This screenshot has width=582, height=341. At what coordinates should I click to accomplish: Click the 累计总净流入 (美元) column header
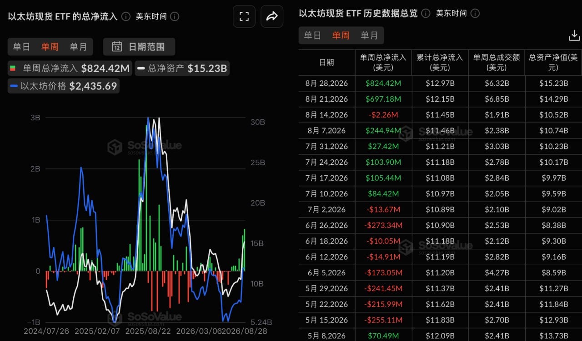(x=440, y=62)
